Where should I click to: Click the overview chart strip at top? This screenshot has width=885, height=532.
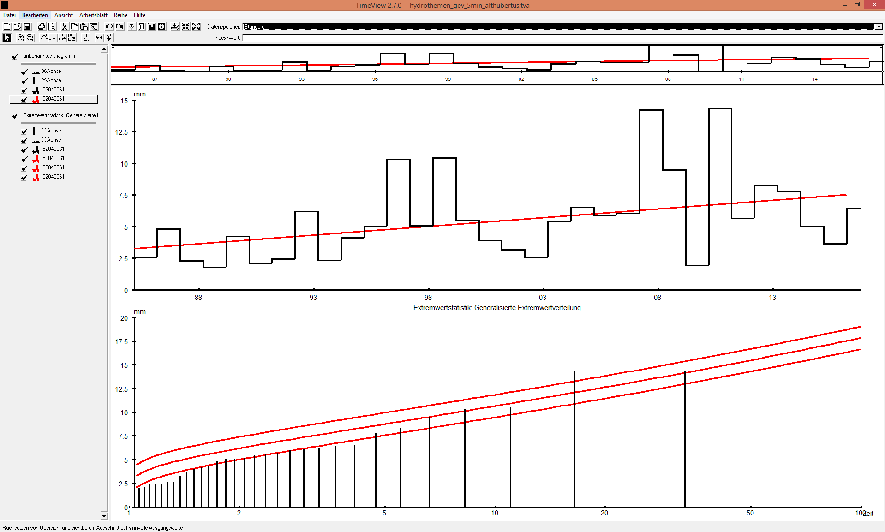[497, 65]
